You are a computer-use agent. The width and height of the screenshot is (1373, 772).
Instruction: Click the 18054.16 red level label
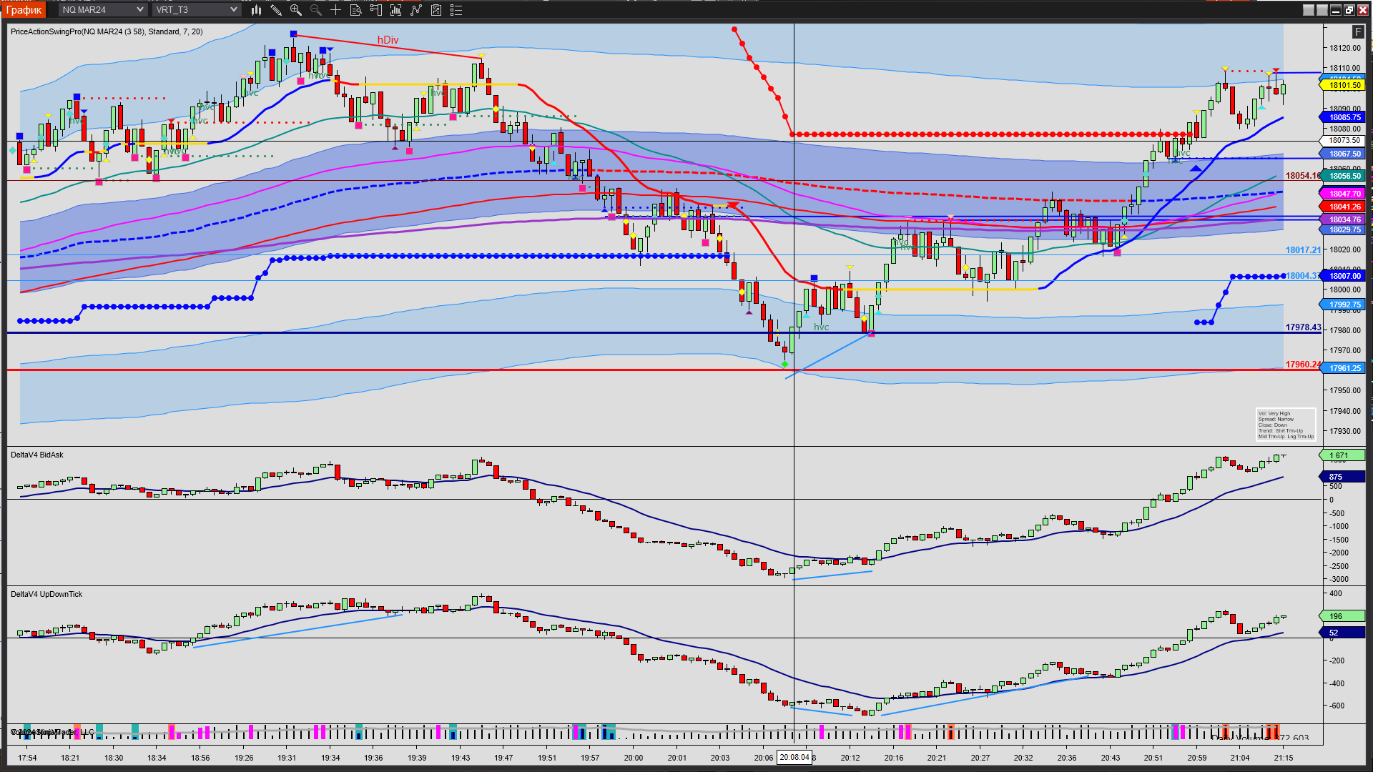(x=1303, y=176)
